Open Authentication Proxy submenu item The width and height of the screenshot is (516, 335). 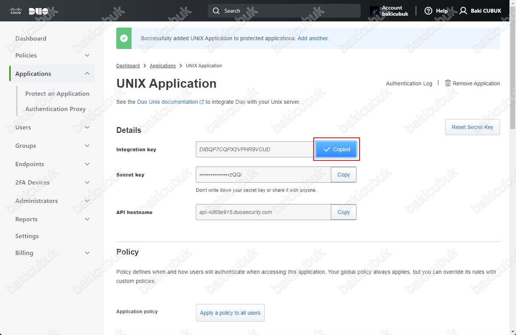pos(55,109)
